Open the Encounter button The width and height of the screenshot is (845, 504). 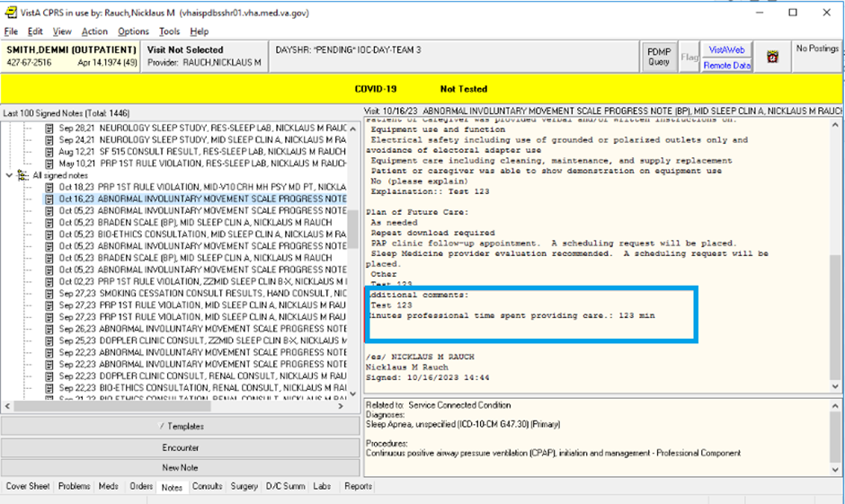tap(180, 447)
